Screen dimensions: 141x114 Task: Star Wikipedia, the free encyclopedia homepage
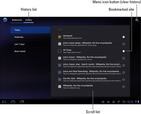tap(124, 87)
